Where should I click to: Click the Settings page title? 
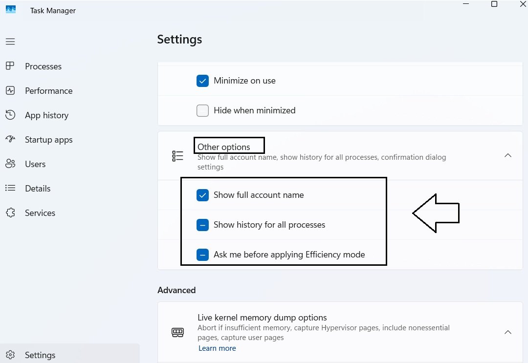pyautogui.click(x=179, y=40)
